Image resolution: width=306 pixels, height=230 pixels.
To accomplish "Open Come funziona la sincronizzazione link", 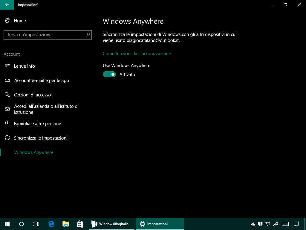I will 137,53.
